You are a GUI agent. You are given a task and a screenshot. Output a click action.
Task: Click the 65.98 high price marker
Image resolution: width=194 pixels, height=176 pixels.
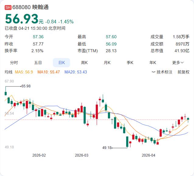point(26,86)
